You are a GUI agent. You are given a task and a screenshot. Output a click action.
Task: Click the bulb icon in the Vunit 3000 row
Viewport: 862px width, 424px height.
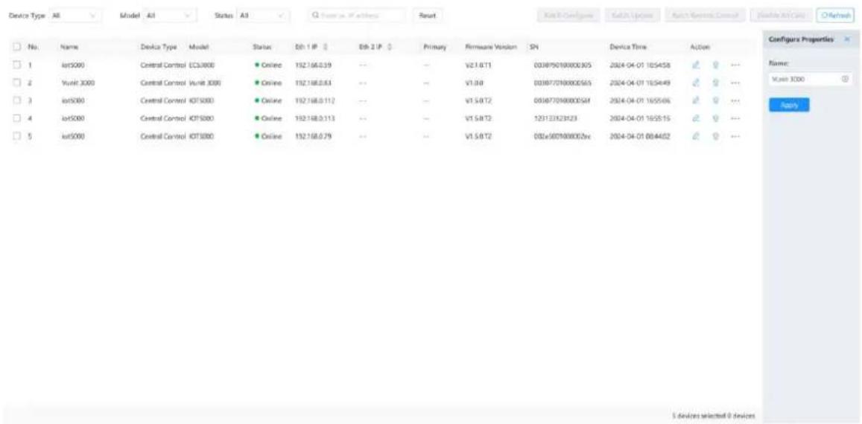[716, 83]
